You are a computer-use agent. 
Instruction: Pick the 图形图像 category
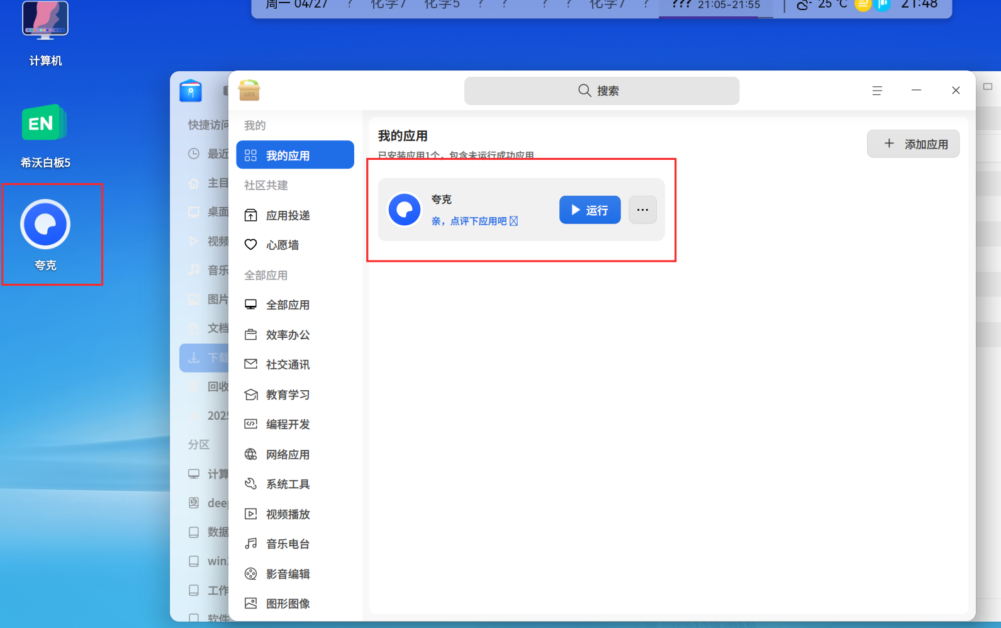295,603
